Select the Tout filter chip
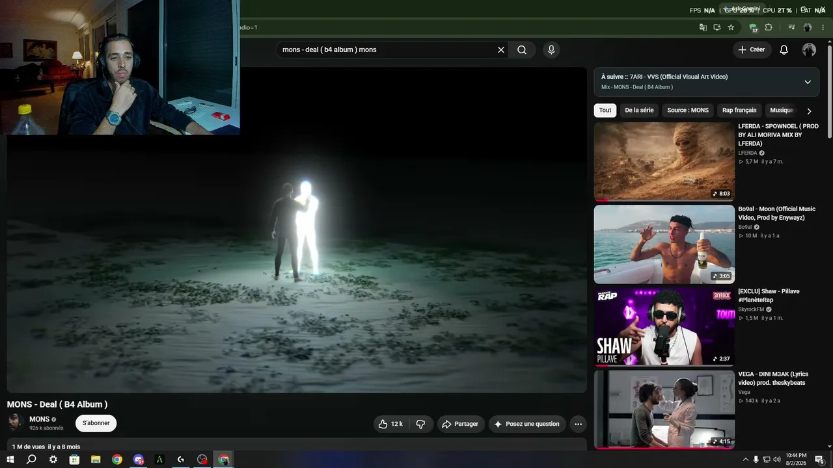833x468 pixels. tap(605, 110)
